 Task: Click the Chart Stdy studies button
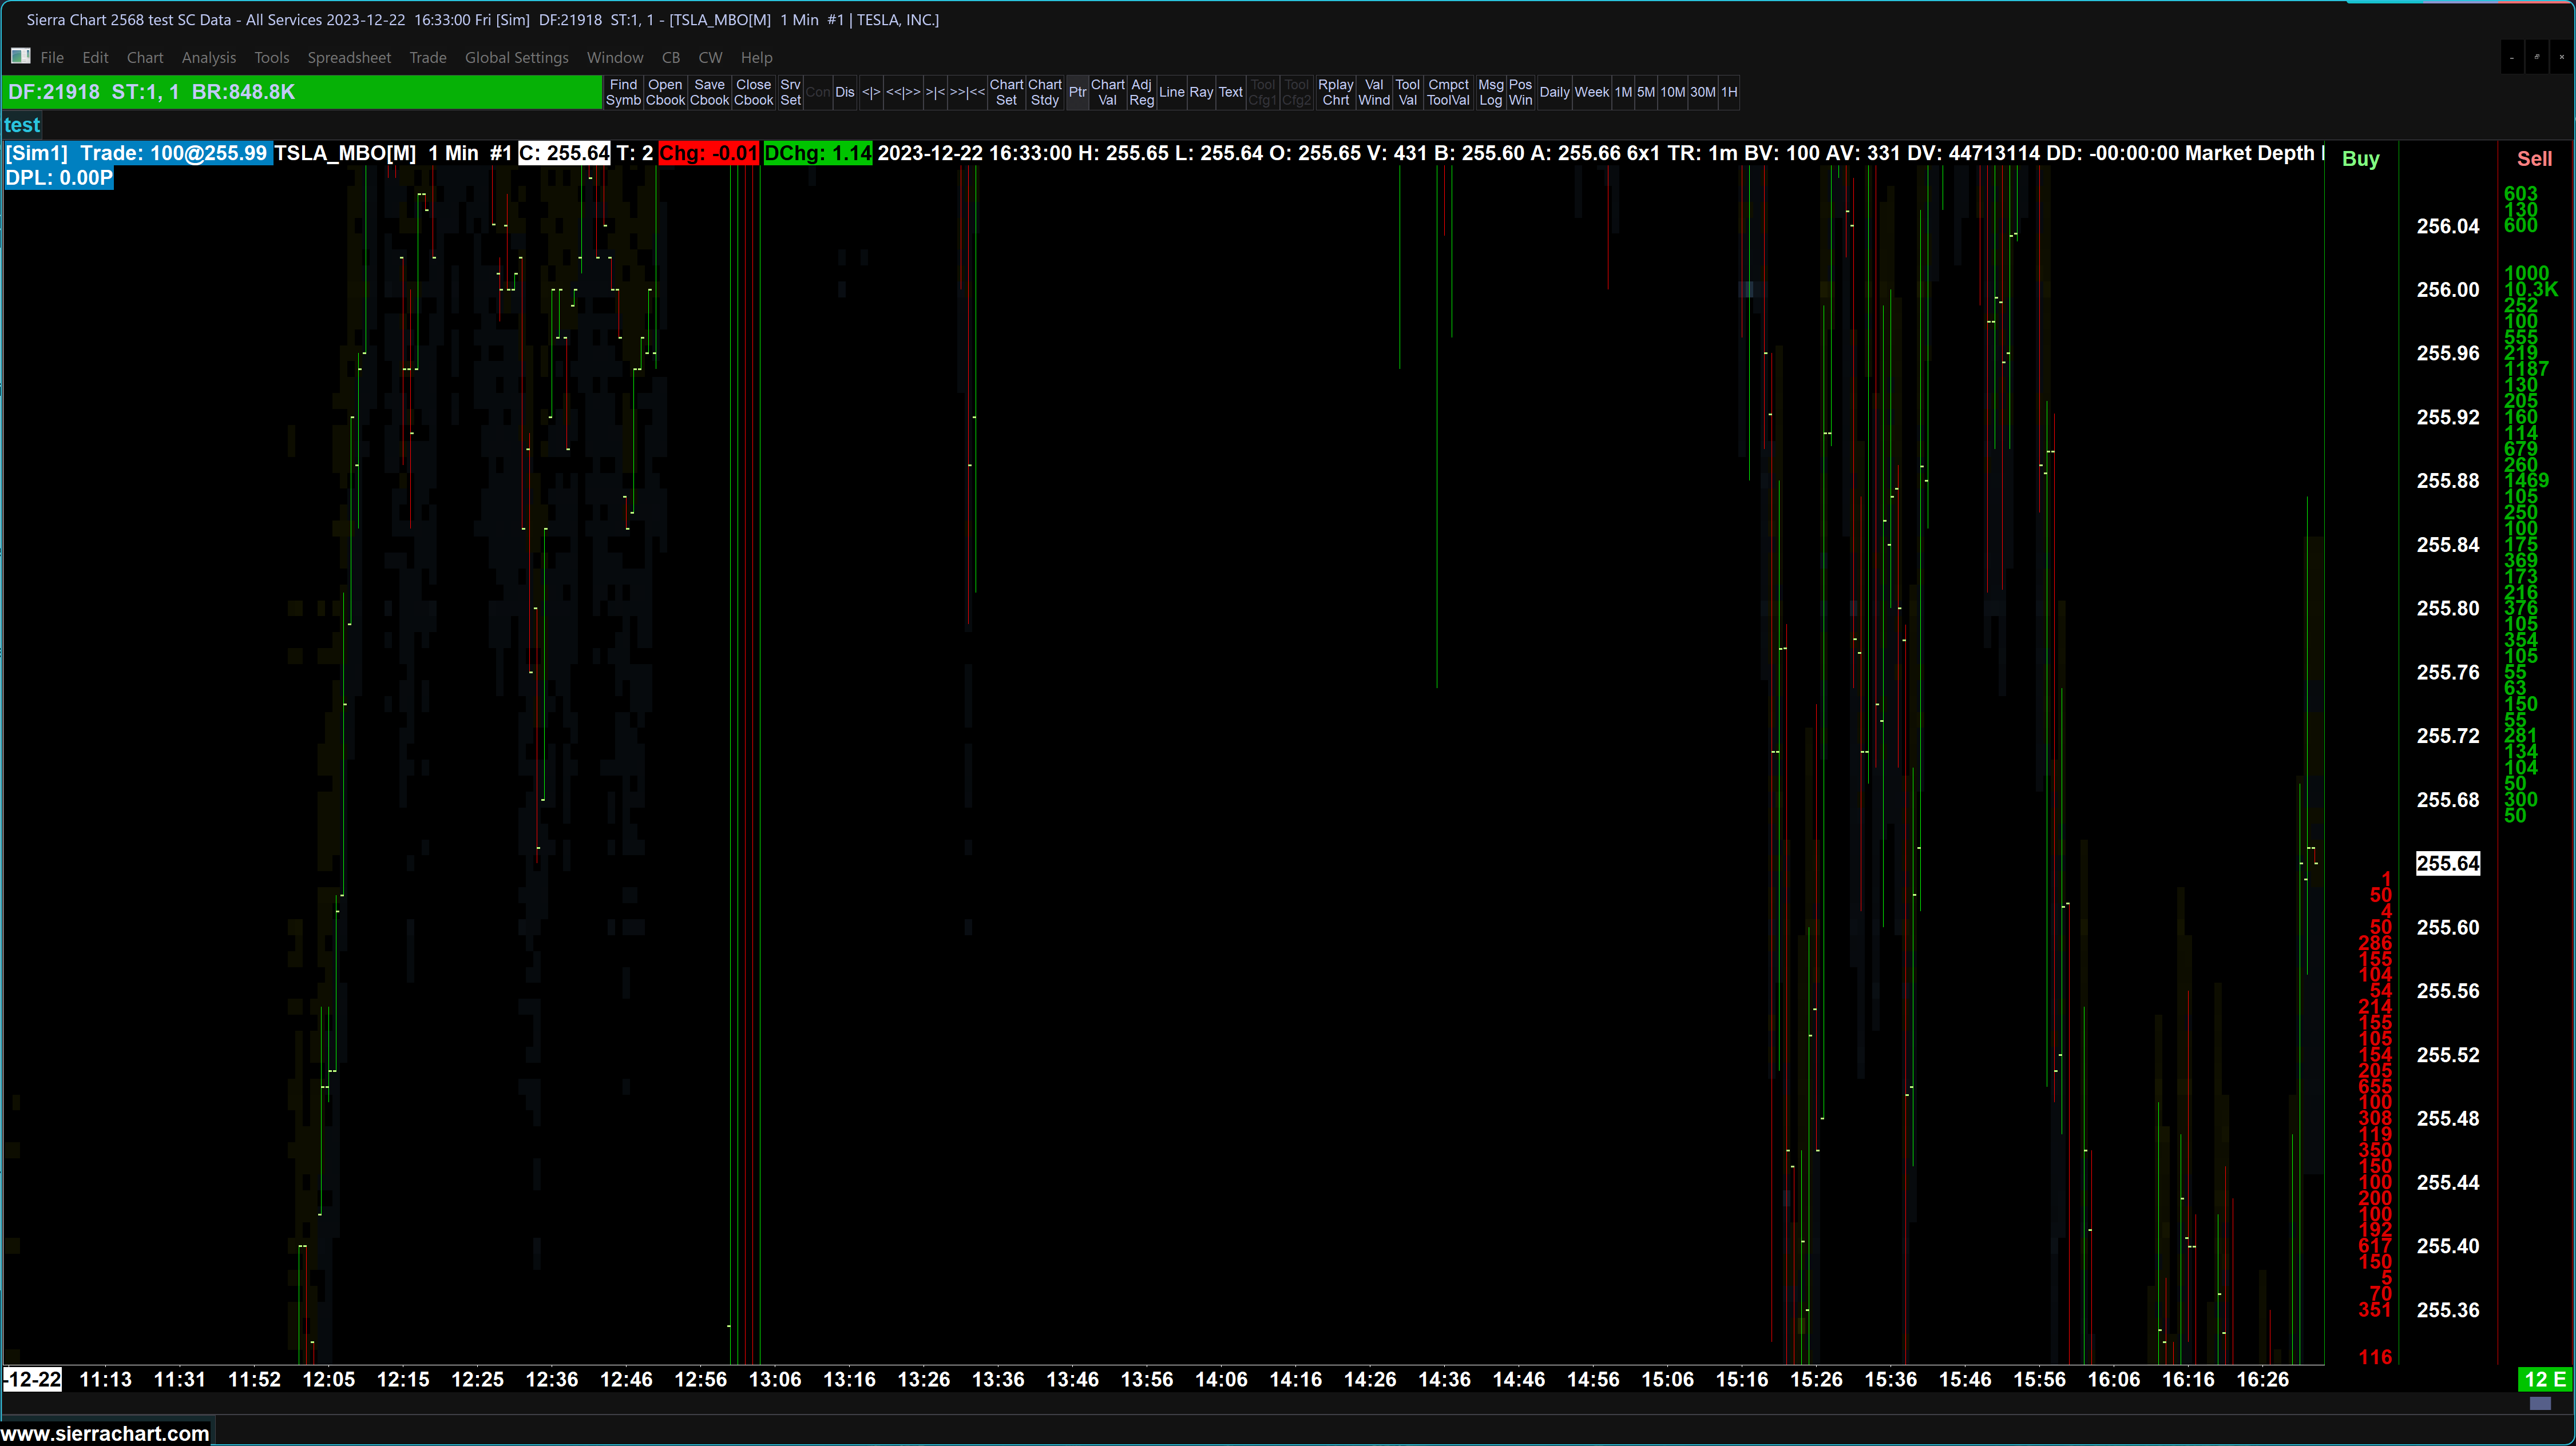[x=1044, y=92]
